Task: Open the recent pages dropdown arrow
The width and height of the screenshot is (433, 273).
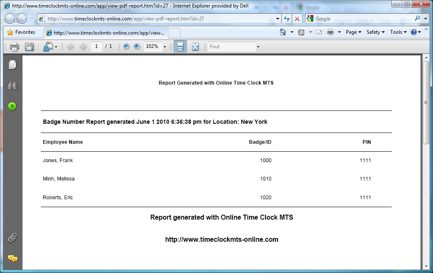Action: pyautogui.click(x=31, y=19)
